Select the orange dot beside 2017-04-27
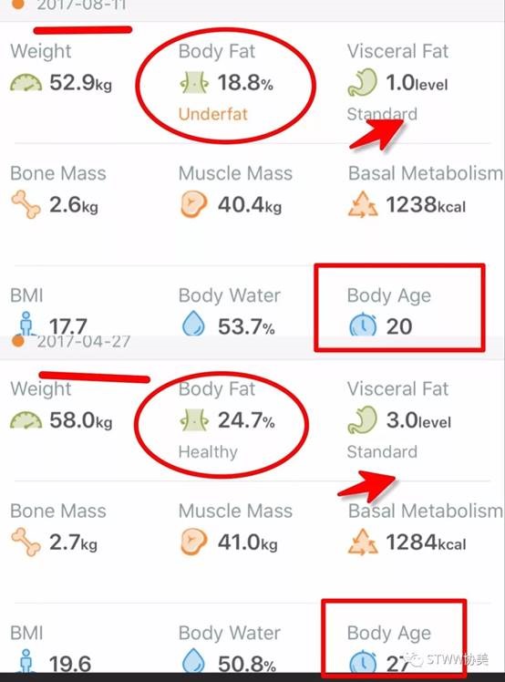Viewport: 505px width, 682px height. [x=18, y=341]
